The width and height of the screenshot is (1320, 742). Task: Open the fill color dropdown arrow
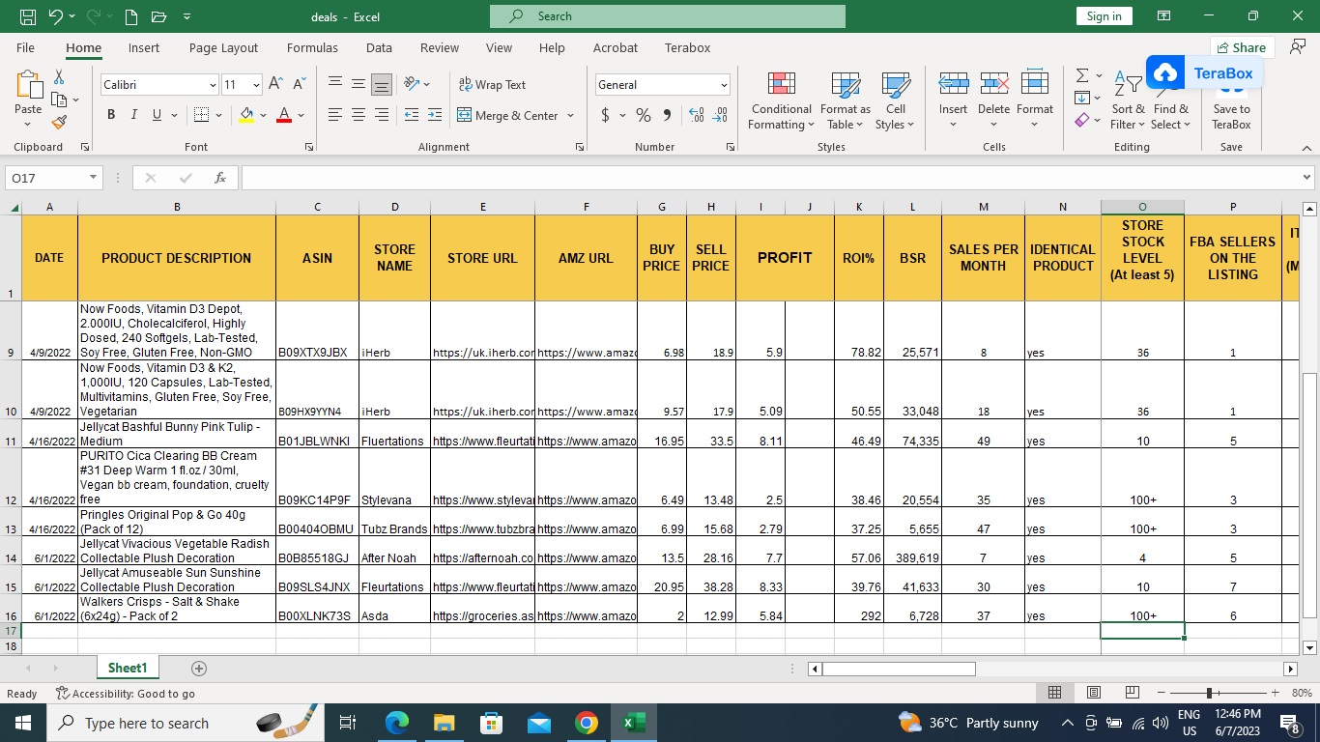pyautogui.click(x=264, y=116)
